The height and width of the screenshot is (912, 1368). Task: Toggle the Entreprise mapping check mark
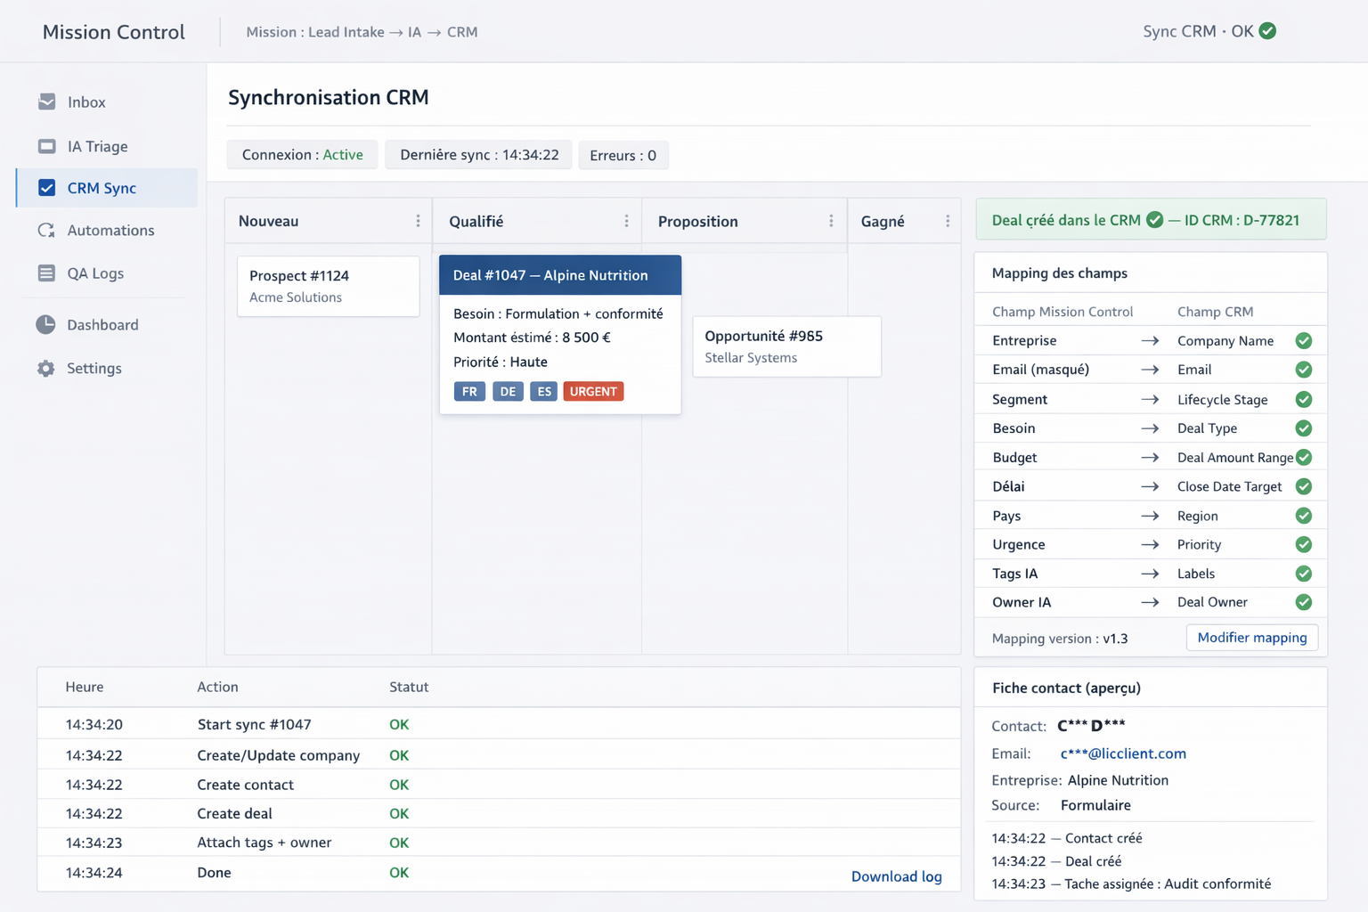click(x=1304, y=341)
